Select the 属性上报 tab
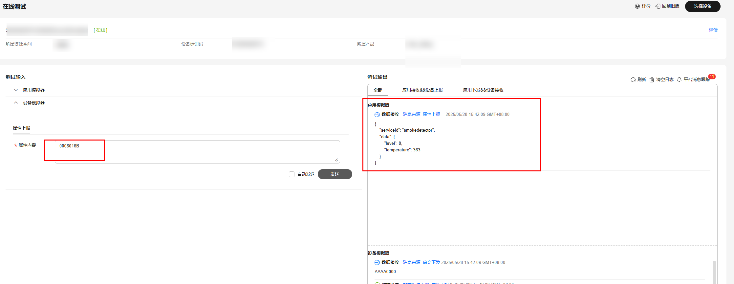This screenshot has height=284, width=734. [22, 128]
